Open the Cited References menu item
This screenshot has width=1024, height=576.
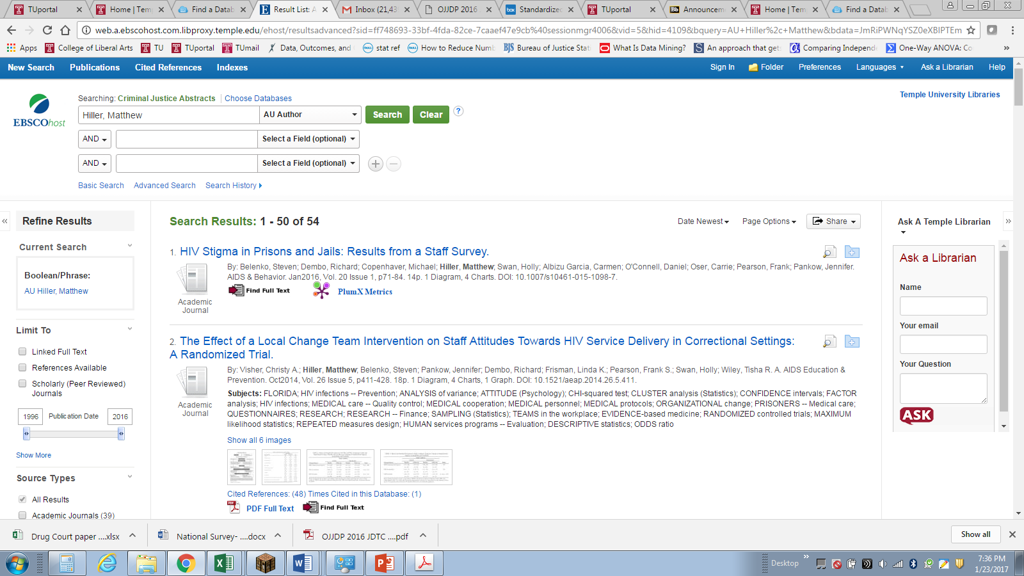[168, 67]
